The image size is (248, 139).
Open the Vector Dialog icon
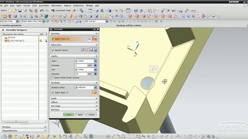(x=87, y=50)
